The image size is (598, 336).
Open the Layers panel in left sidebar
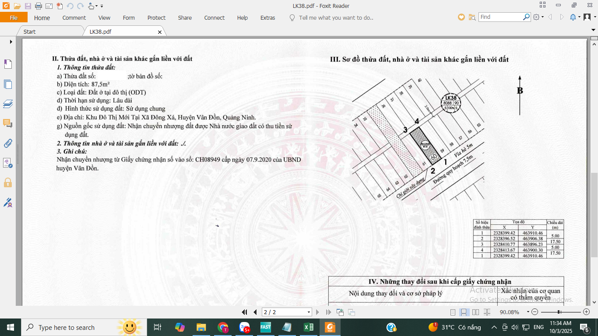click(x=8, y=104)
